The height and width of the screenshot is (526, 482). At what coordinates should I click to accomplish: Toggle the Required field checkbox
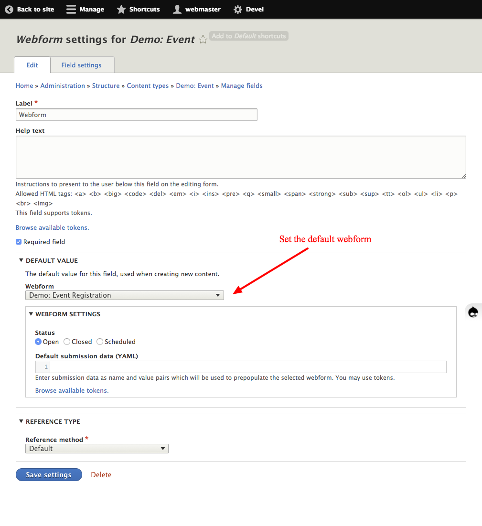coord(18,242)
